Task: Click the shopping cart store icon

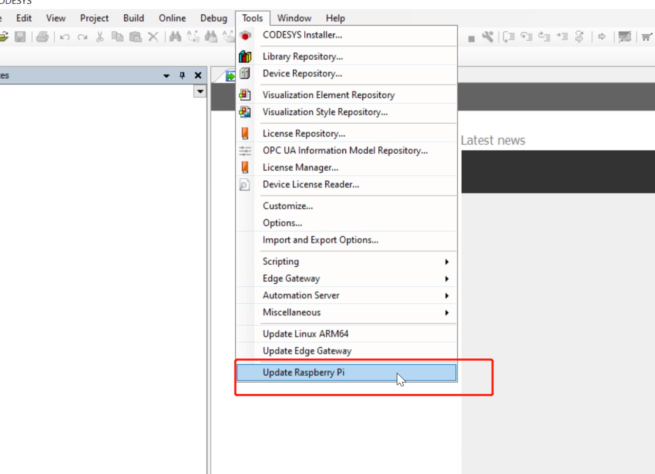Action: tap(647, 36)
